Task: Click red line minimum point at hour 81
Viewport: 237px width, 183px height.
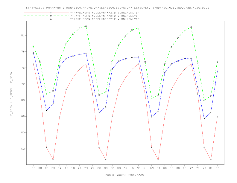Action: [211, 159]
